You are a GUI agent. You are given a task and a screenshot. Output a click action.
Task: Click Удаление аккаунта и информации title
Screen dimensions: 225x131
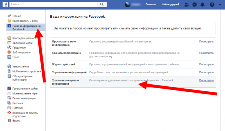(x=66, y=82)
